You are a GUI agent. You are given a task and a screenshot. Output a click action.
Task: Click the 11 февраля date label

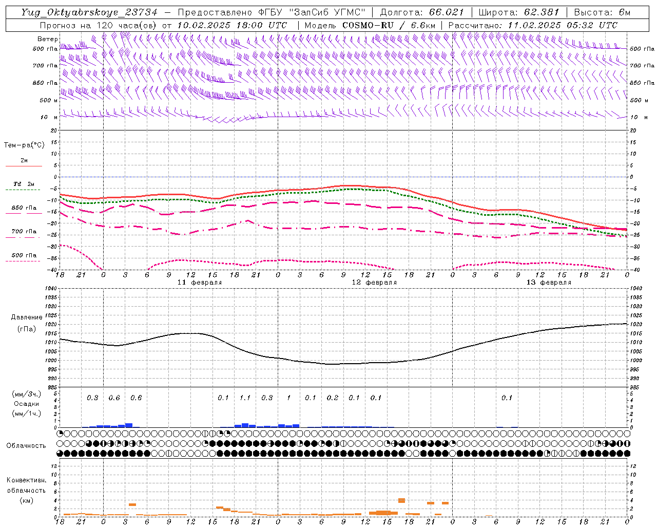point(200,283)
